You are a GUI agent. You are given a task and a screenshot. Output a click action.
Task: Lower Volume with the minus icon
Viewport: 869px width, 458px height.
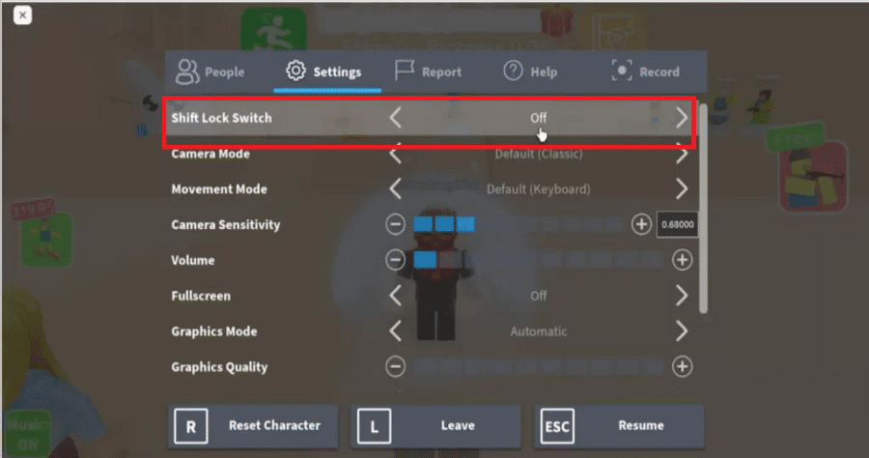[x=395, y=260]
